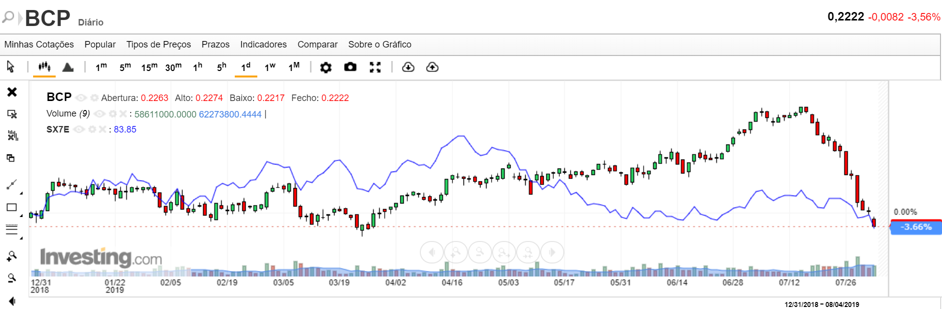
Task: Open the Indicadores menu
Action: pos(263,44)
